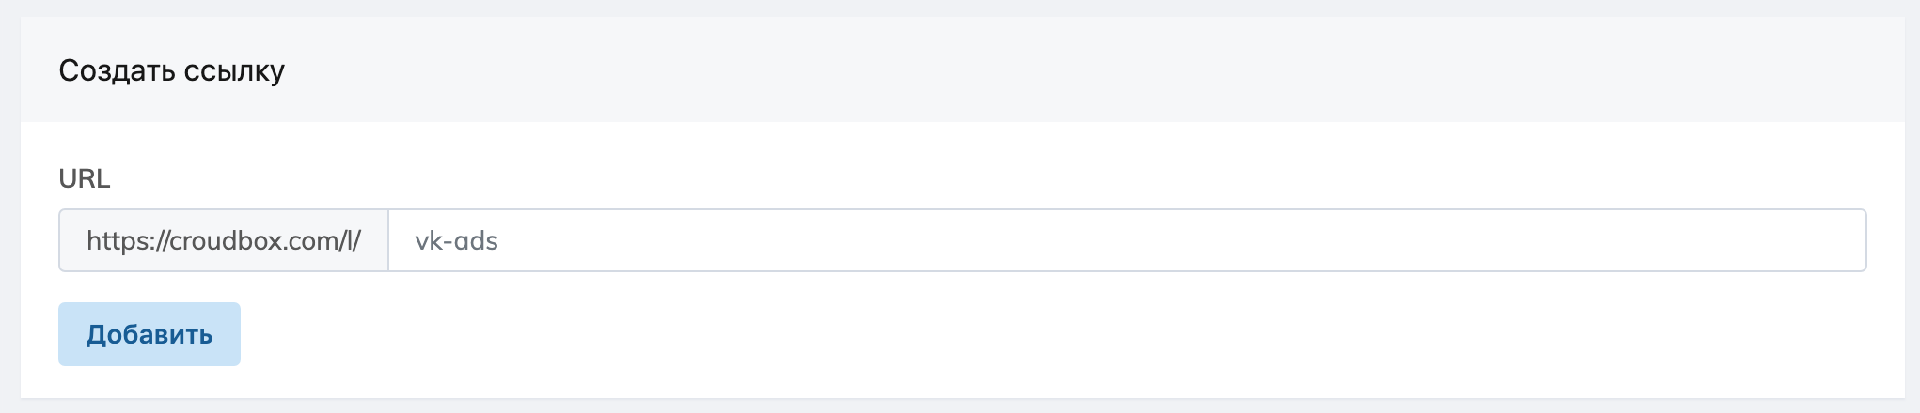
Task: Click the text box beside the URL prefix
Action: (1126, 241)
